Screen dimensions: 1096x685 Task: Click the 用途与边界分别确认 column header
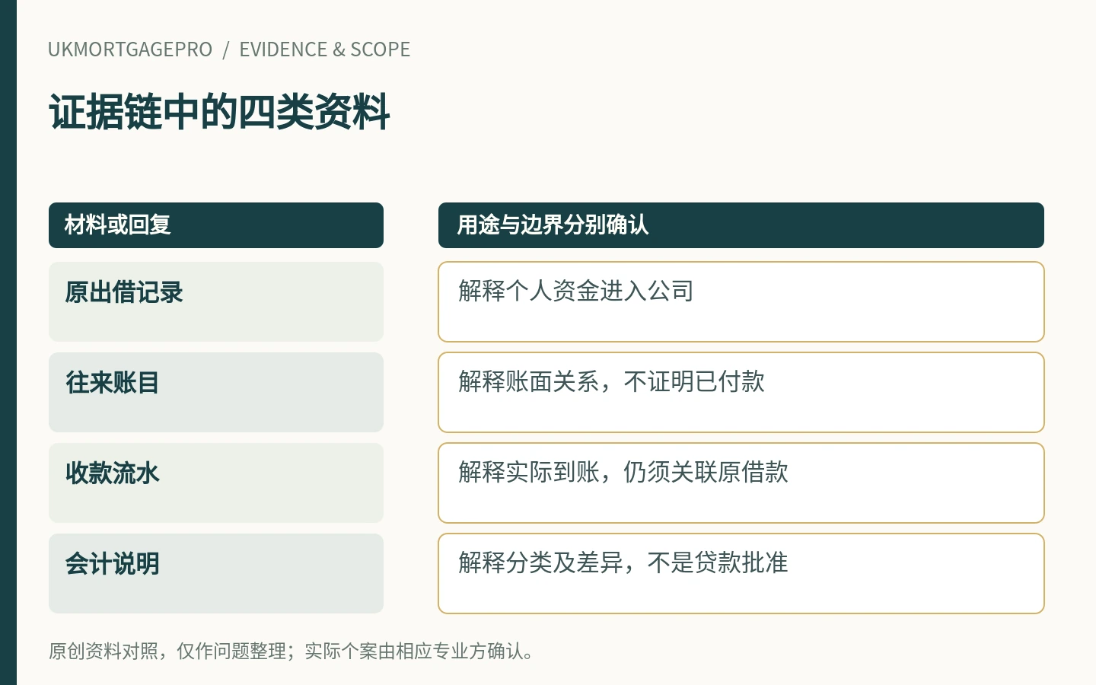741,225
